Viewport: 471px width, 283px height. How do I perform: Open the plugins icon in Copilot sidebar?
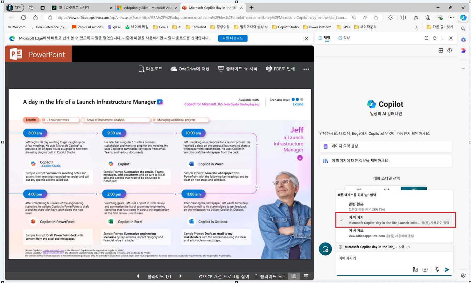(441, 50)
